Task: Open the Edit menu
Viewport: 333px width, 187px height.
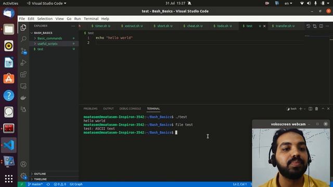Action: [31, 19]
